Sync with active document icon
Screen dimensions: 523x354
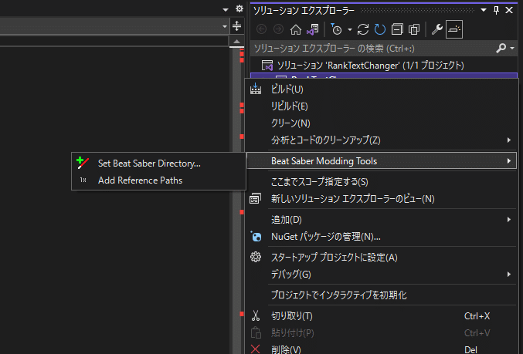point(363,29)
